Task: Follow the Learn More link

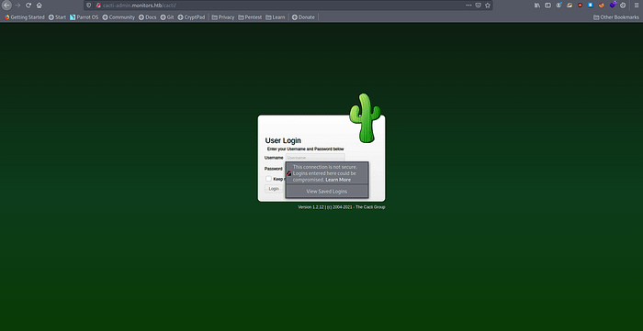Action: click(338, 180)
